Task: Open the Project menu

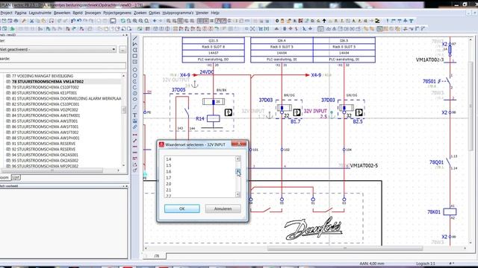Action: (x=6, y=13)
